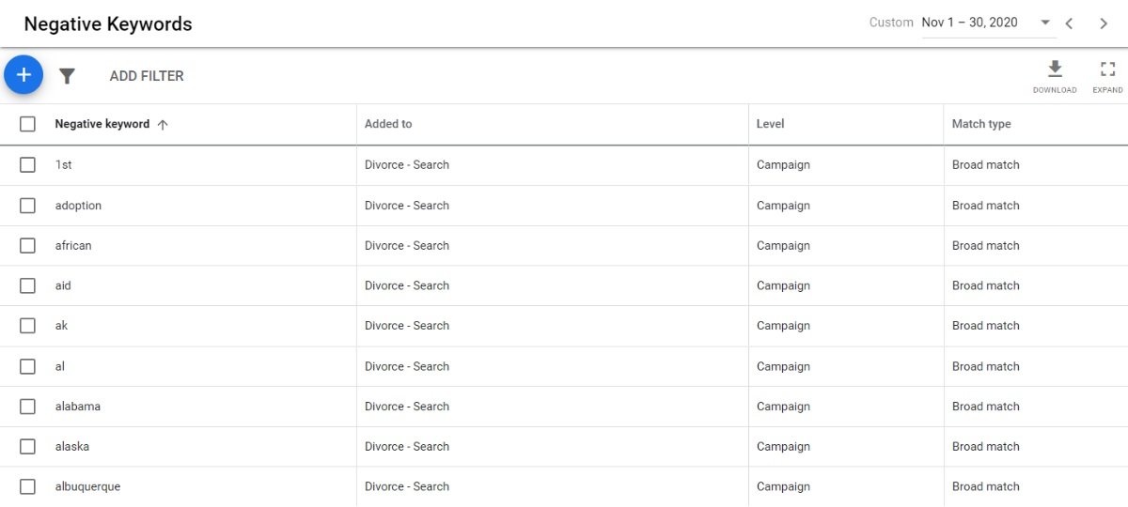The width and height of the screenshot is (1128, 507).
Task: Click the Nov 1 – 30, 2020 date range
Action: [969, 23]
